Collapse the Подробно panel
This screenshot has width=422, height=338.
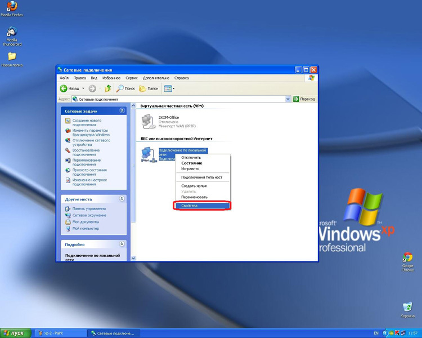pyautogui.click(x=122, y=244)
